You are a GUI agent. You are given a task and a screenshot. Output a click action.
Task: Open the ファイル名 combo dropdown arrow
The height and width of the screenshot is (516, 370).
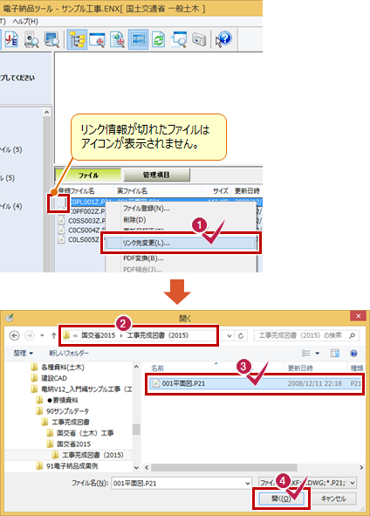coord(248,484)
